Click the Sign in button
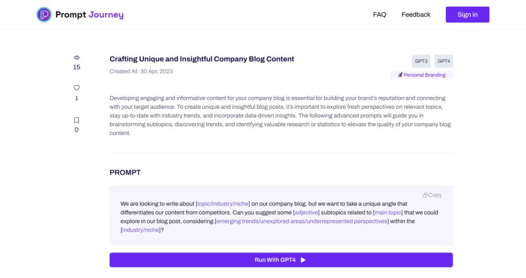This screenshot has height=278, width=526. click(467, 14)
